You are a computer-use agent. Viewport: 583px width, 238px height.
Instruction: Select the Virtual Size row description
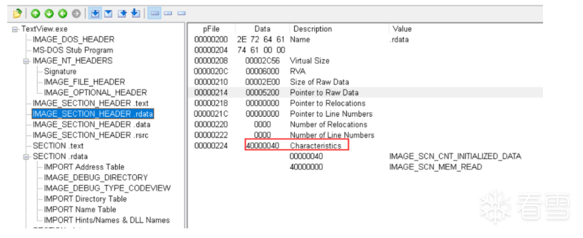tap(310, 60)
